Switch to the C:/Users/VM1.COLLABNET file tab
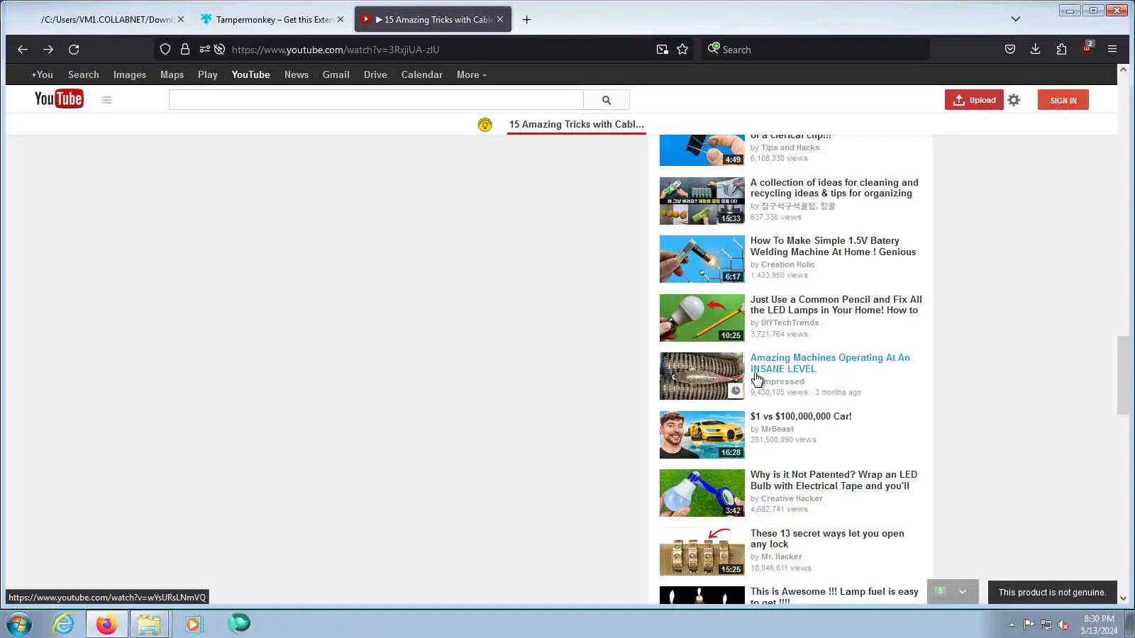The height and width of the screenshot is (638, 1135). click(x=106, y=20)
